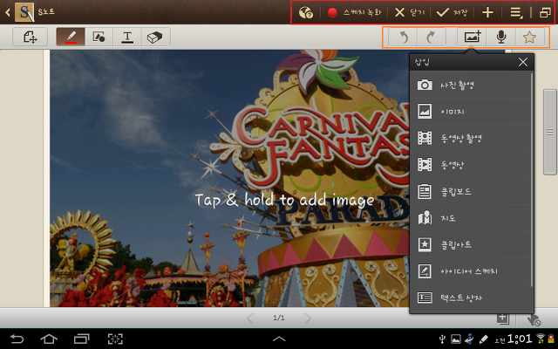Screen dimensions: 558x349
Task: Go to the next page arrow
Action: pyautogui.click(x=307, y=318)
